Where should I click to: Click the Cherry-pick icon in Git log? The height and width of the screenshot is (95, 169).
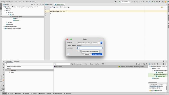pos(139,64)
